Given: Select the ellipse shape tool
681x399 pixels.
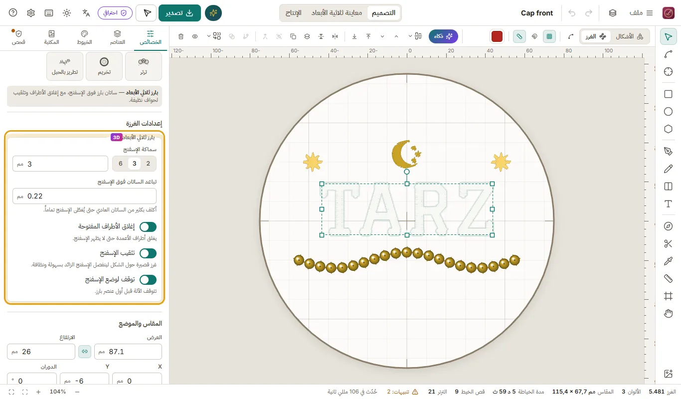Looking at the screenshot, I should (669, 112).
